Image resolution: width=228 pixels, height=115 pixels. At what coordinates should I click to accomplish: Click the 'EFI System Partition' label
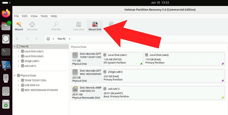pos(115,63)
